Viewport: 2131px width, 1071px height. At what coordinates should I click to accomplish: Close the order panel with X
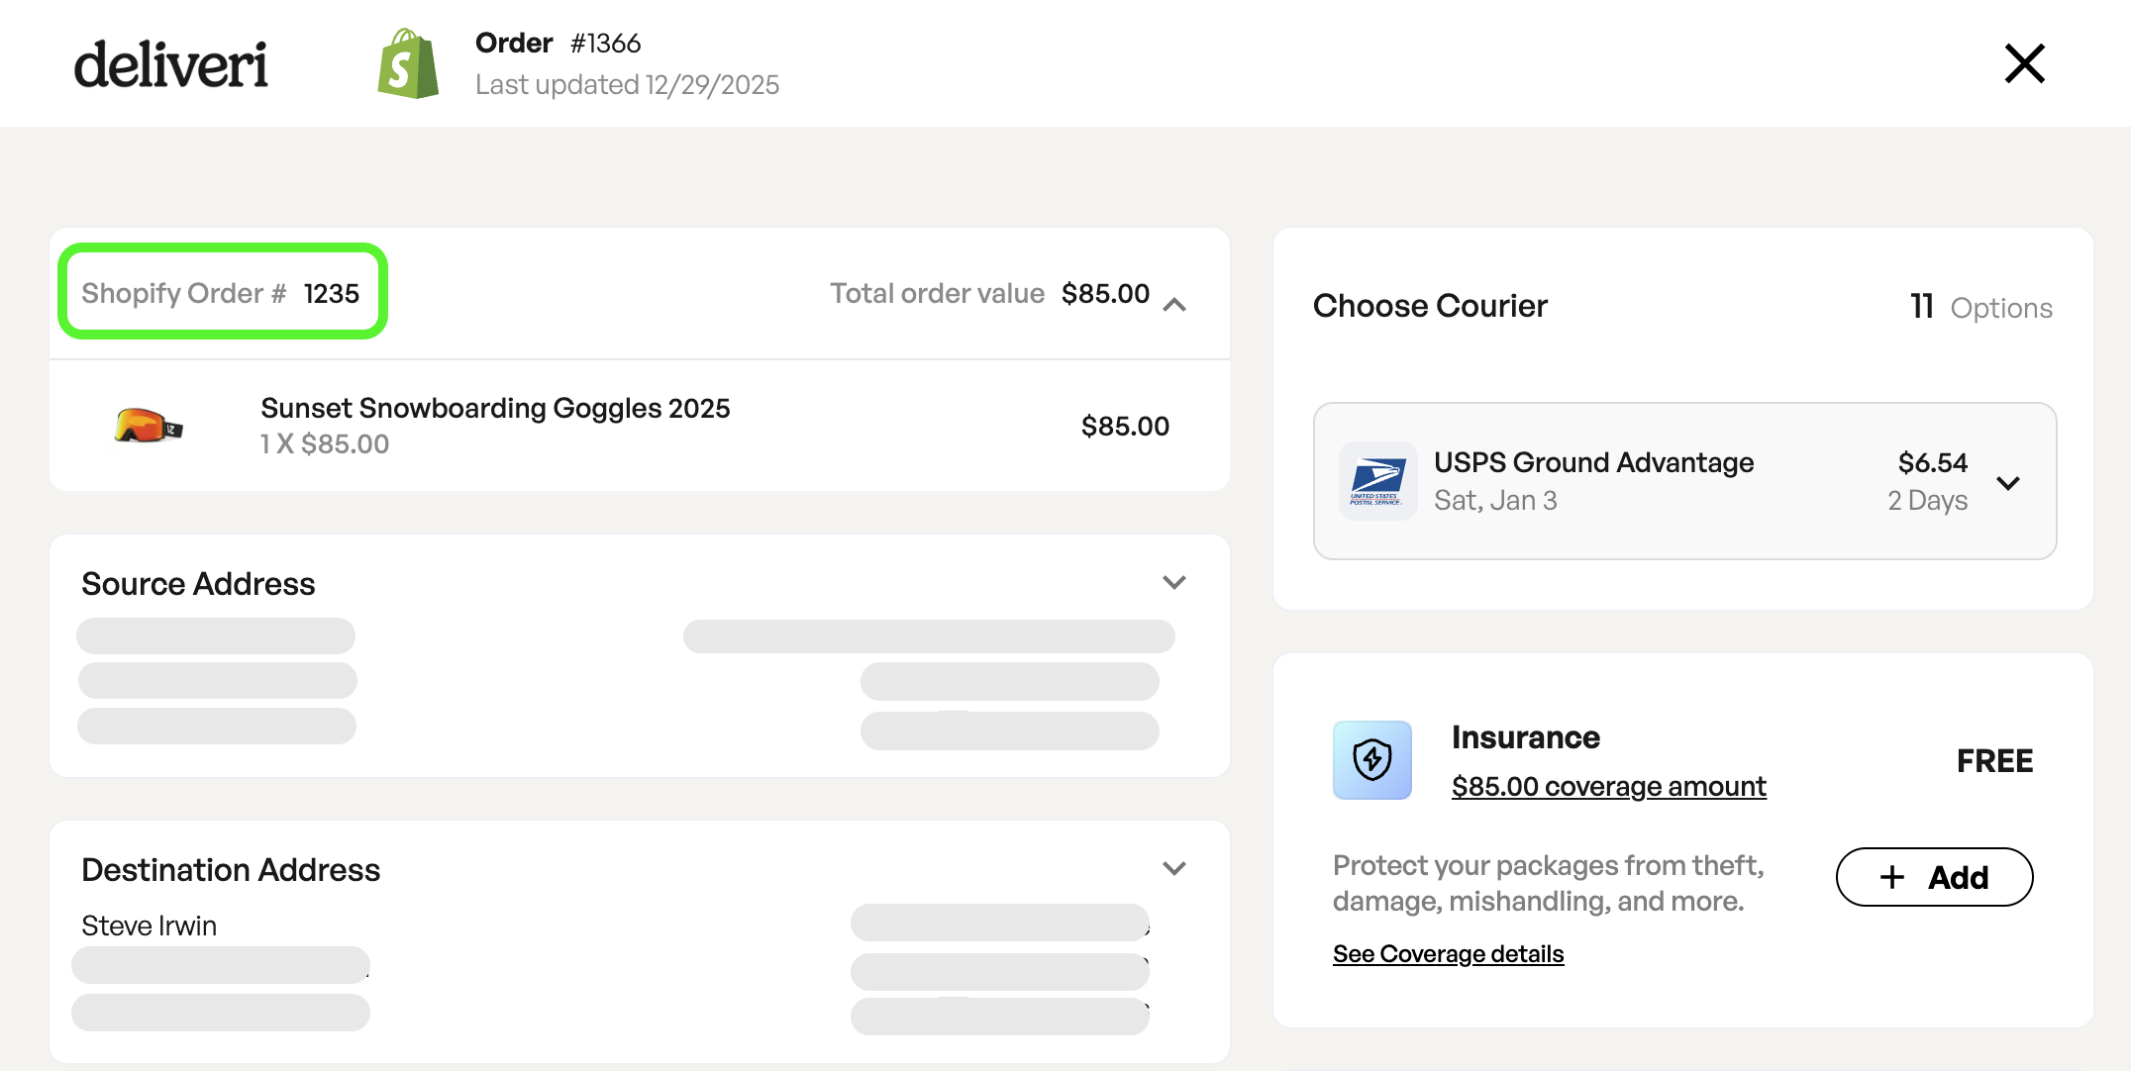point(2024,64)
